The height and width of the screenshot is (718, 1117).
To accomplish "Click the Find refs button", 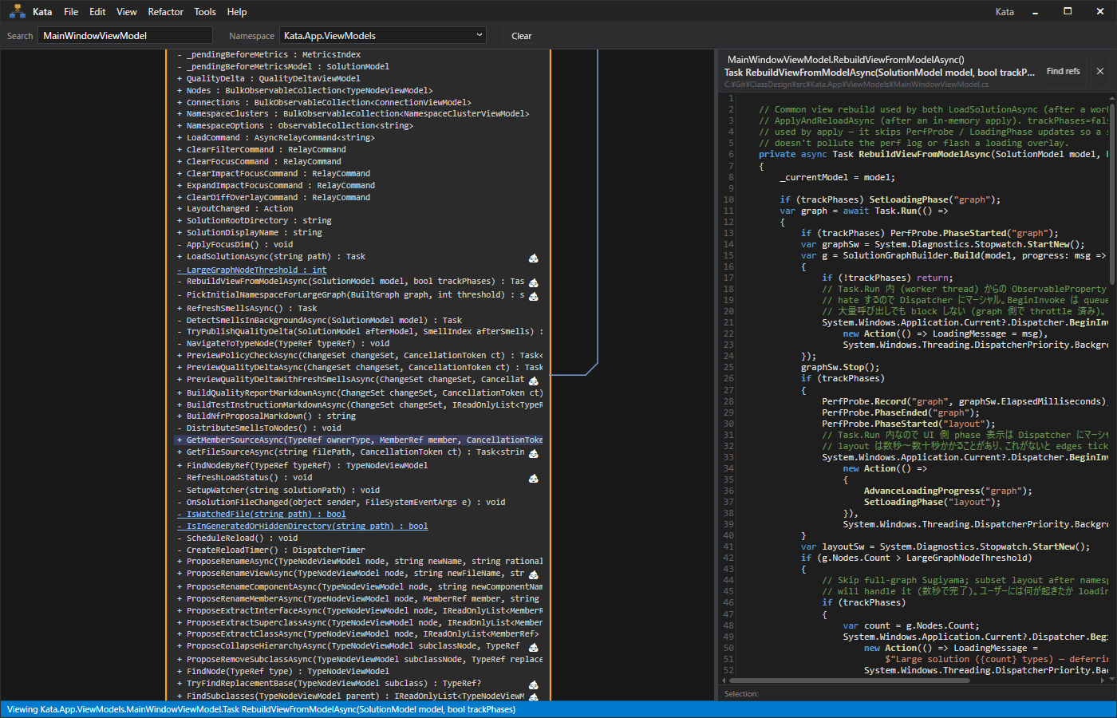I will pyautogui.click(x=1063, y=71).
